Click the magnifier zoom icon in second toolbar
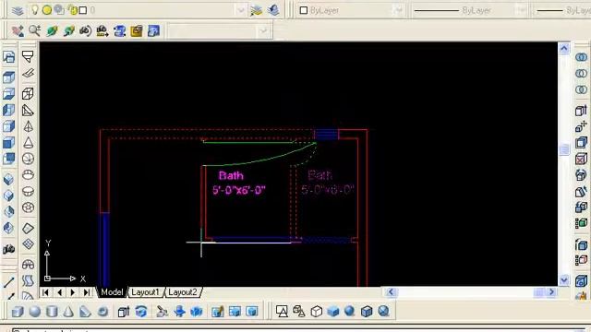Viewport: 591px width, 332px height. [35, 30]
